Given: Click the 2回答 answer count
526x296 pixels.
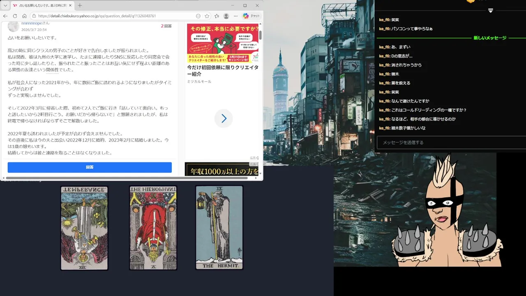Looking at the screenshot, I should (x=166, y=26).
